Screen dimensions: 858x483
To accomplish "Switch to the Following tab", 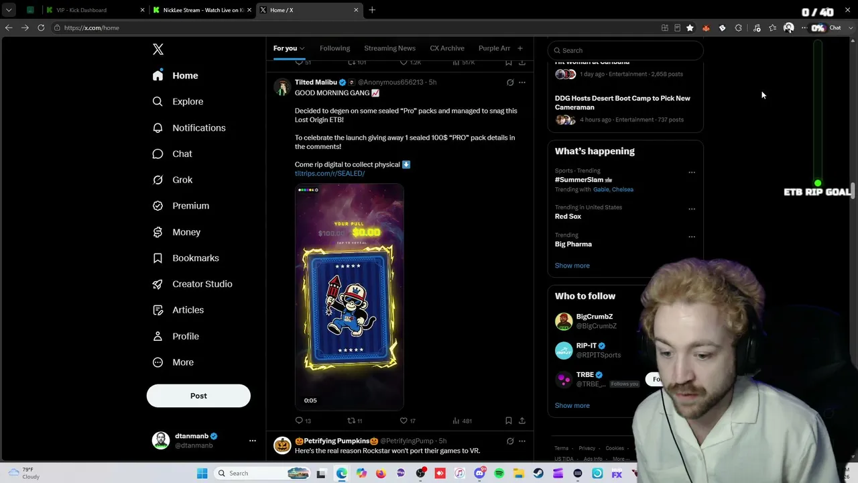I will click(334, 48).
